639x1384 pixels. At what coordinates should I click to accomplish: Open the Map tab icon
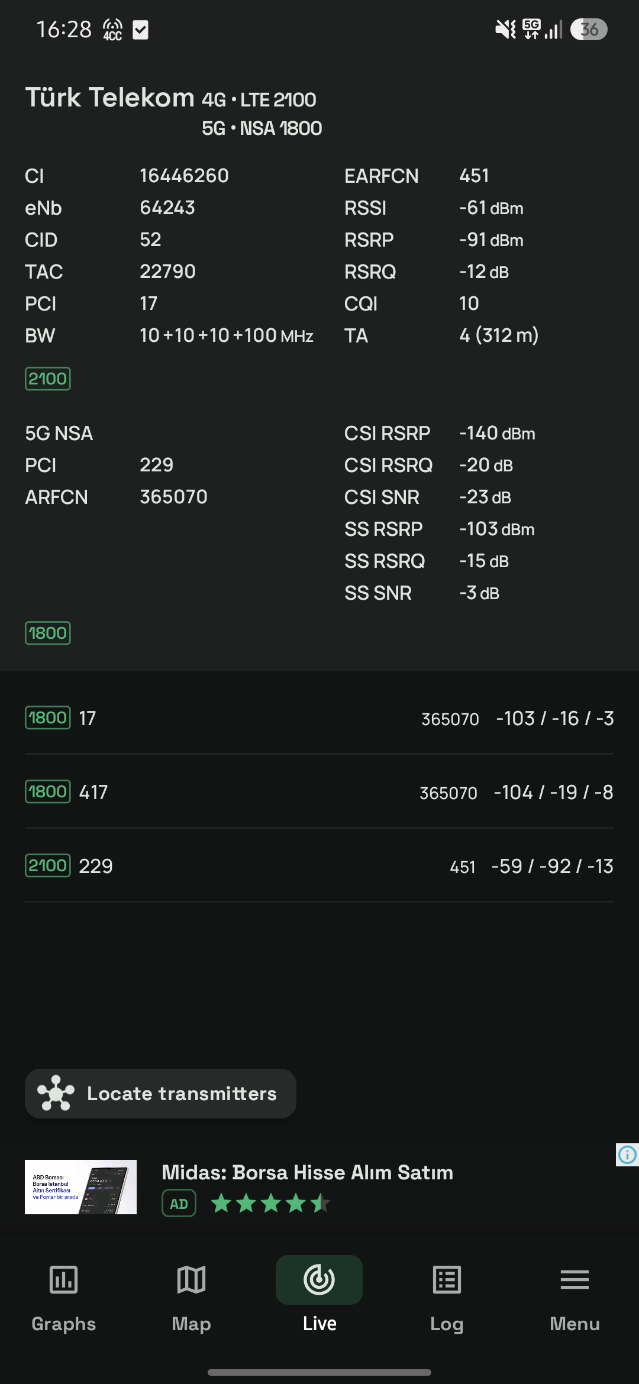tap(191, 1280)
